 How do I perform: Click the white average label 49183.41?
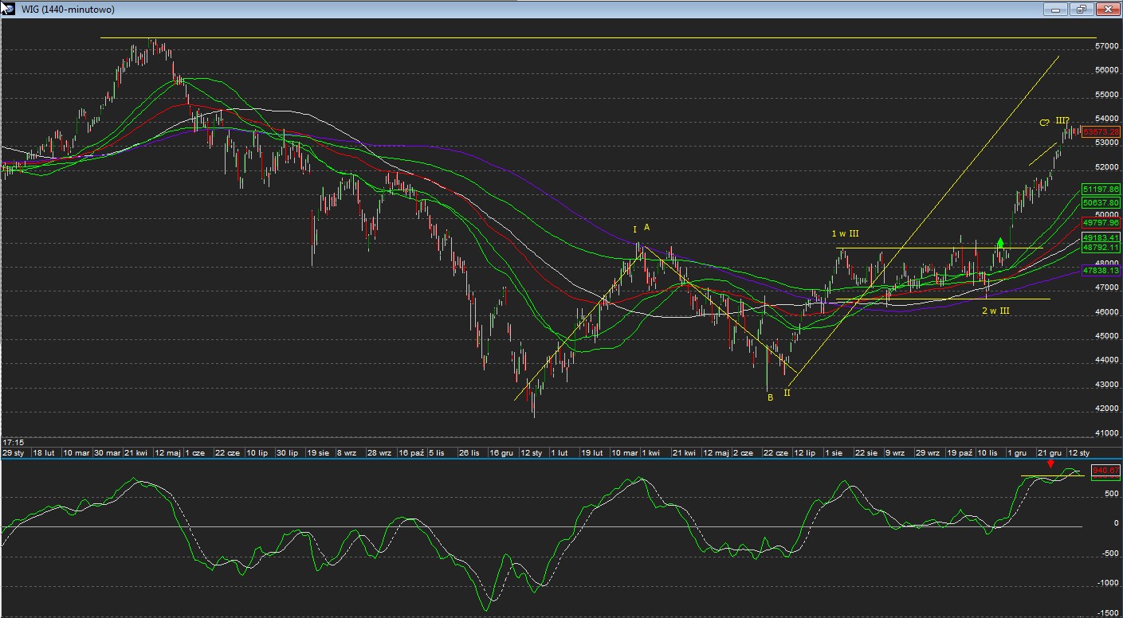(1101, 238)
